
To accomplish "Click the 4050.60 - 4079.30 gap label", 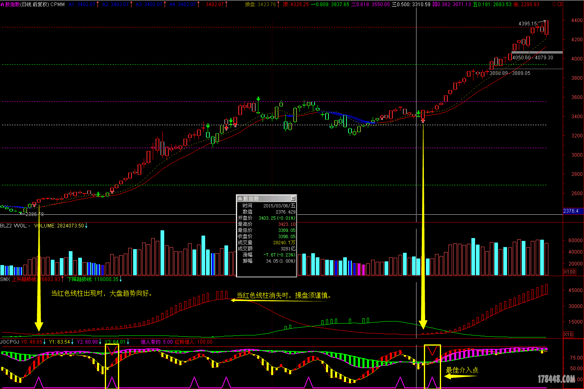I will pos(532,58).
